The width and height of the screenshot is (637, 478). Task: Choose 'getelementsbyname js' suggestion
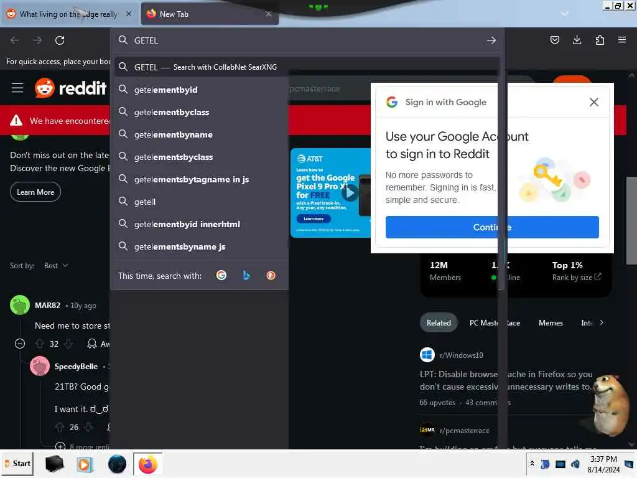pos(202,246)
